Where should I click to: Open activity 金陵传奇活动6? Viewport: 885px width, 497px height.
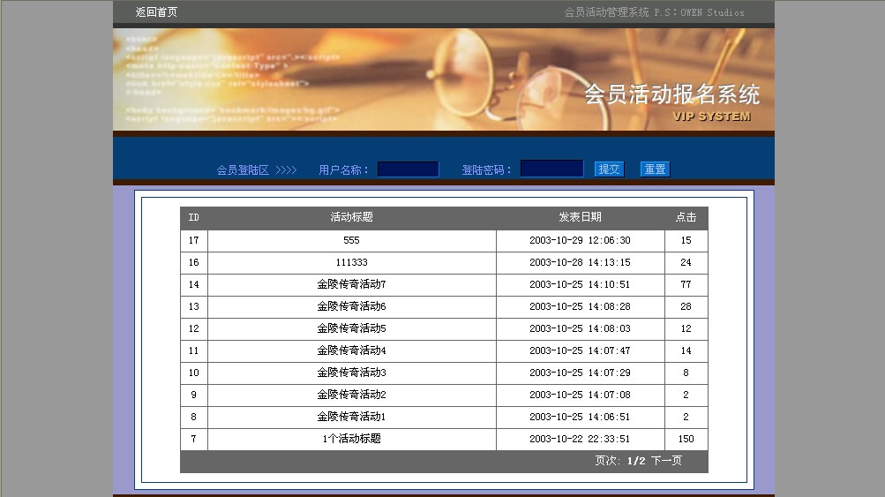click(352, 306)
